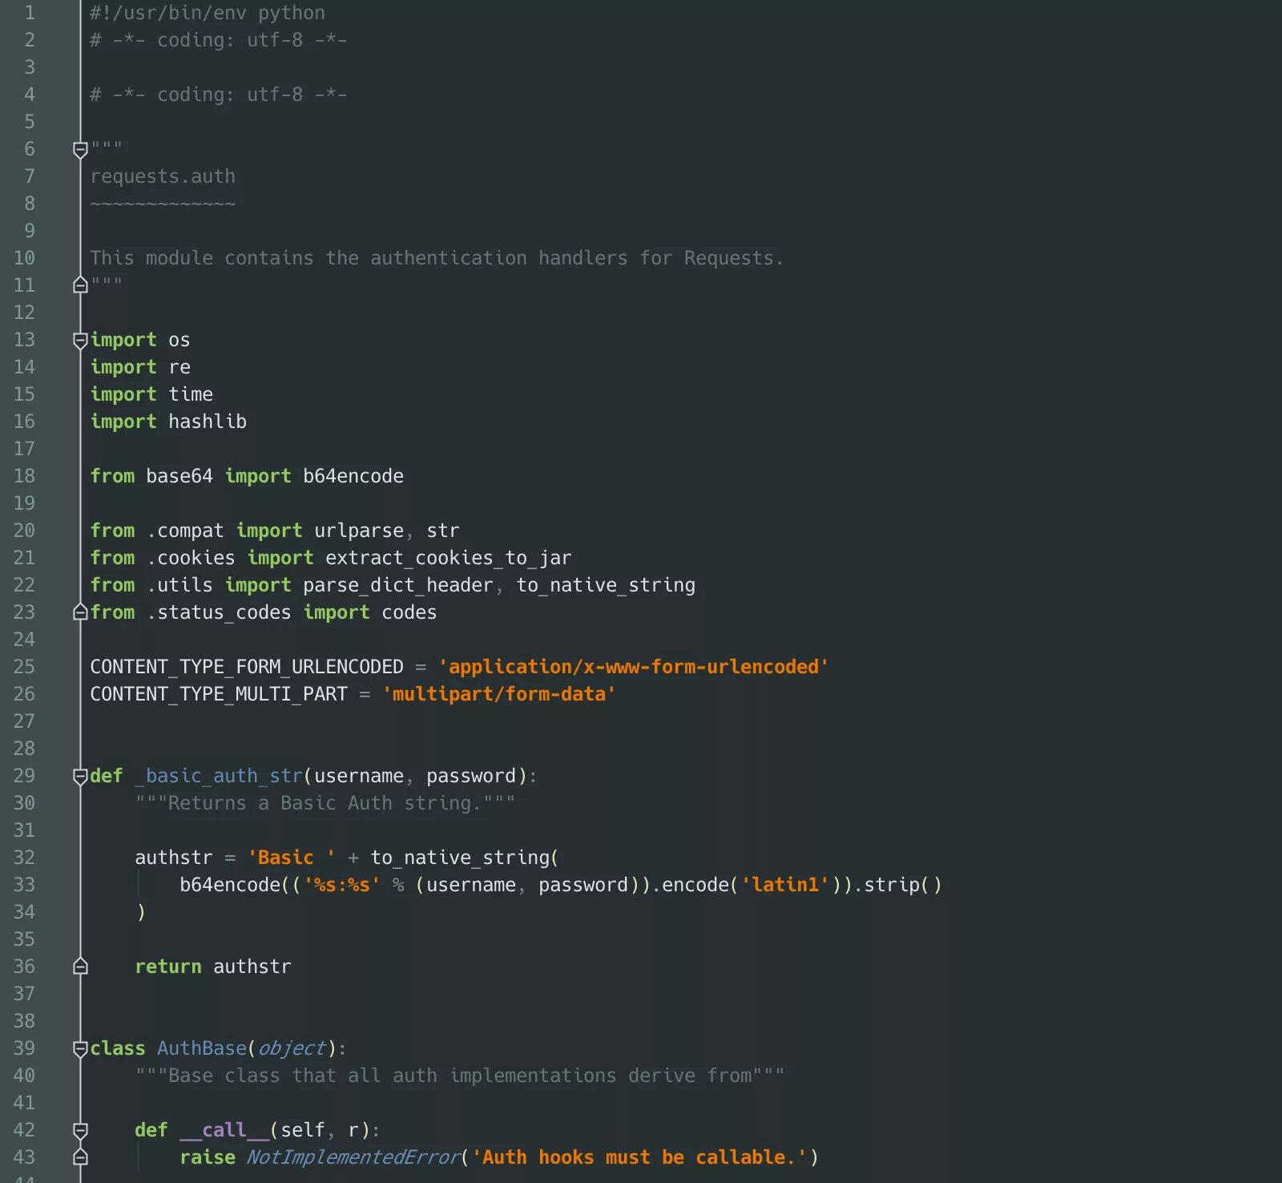Click '_basic_auth_str' function name
Viewport: 1282px width, 1183px height.
coord(219,776)
